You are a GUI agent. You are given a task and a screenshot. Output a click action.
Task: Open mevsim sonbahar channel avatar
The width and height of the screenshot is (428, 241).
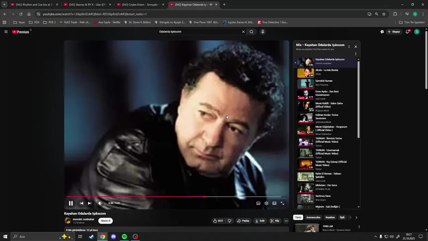[68, 221]
